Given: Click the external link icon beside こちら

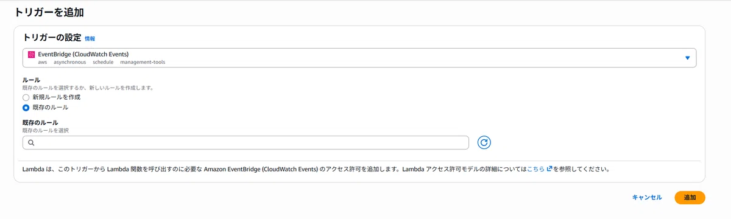Looking at the screenshot, I should click(549, 169).
